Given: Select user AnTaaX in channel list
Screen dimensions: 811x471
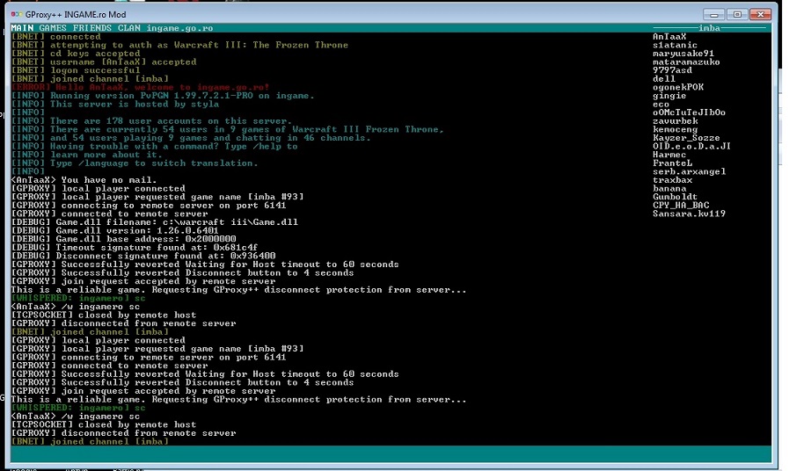Looking at the screenshot, I should pyautogui.click(x=670, y=37).
